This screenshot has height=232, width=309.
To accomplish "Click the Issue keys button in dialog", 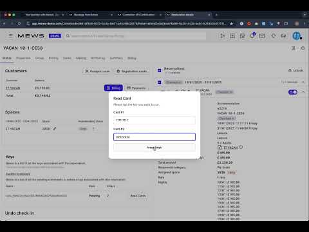I will [154, 148].
